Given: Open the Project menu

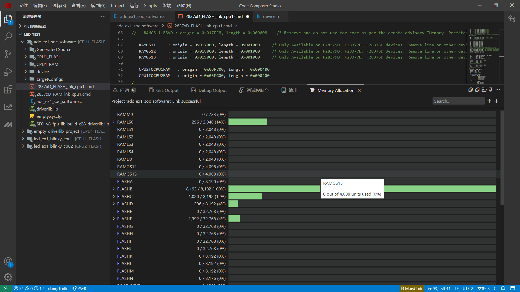Looking at the screenshot, I should click(118, 5).
